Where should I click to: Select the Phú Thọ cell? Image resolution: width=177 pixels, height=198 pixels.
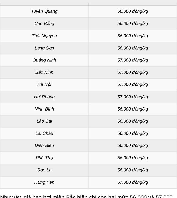pos(44,158)
